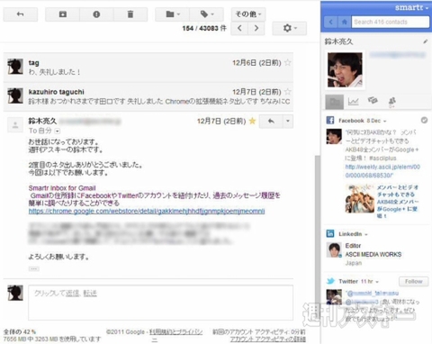432x344 pixels.
Task: Open the その他 more actions menu
Action: pos(248,14)
